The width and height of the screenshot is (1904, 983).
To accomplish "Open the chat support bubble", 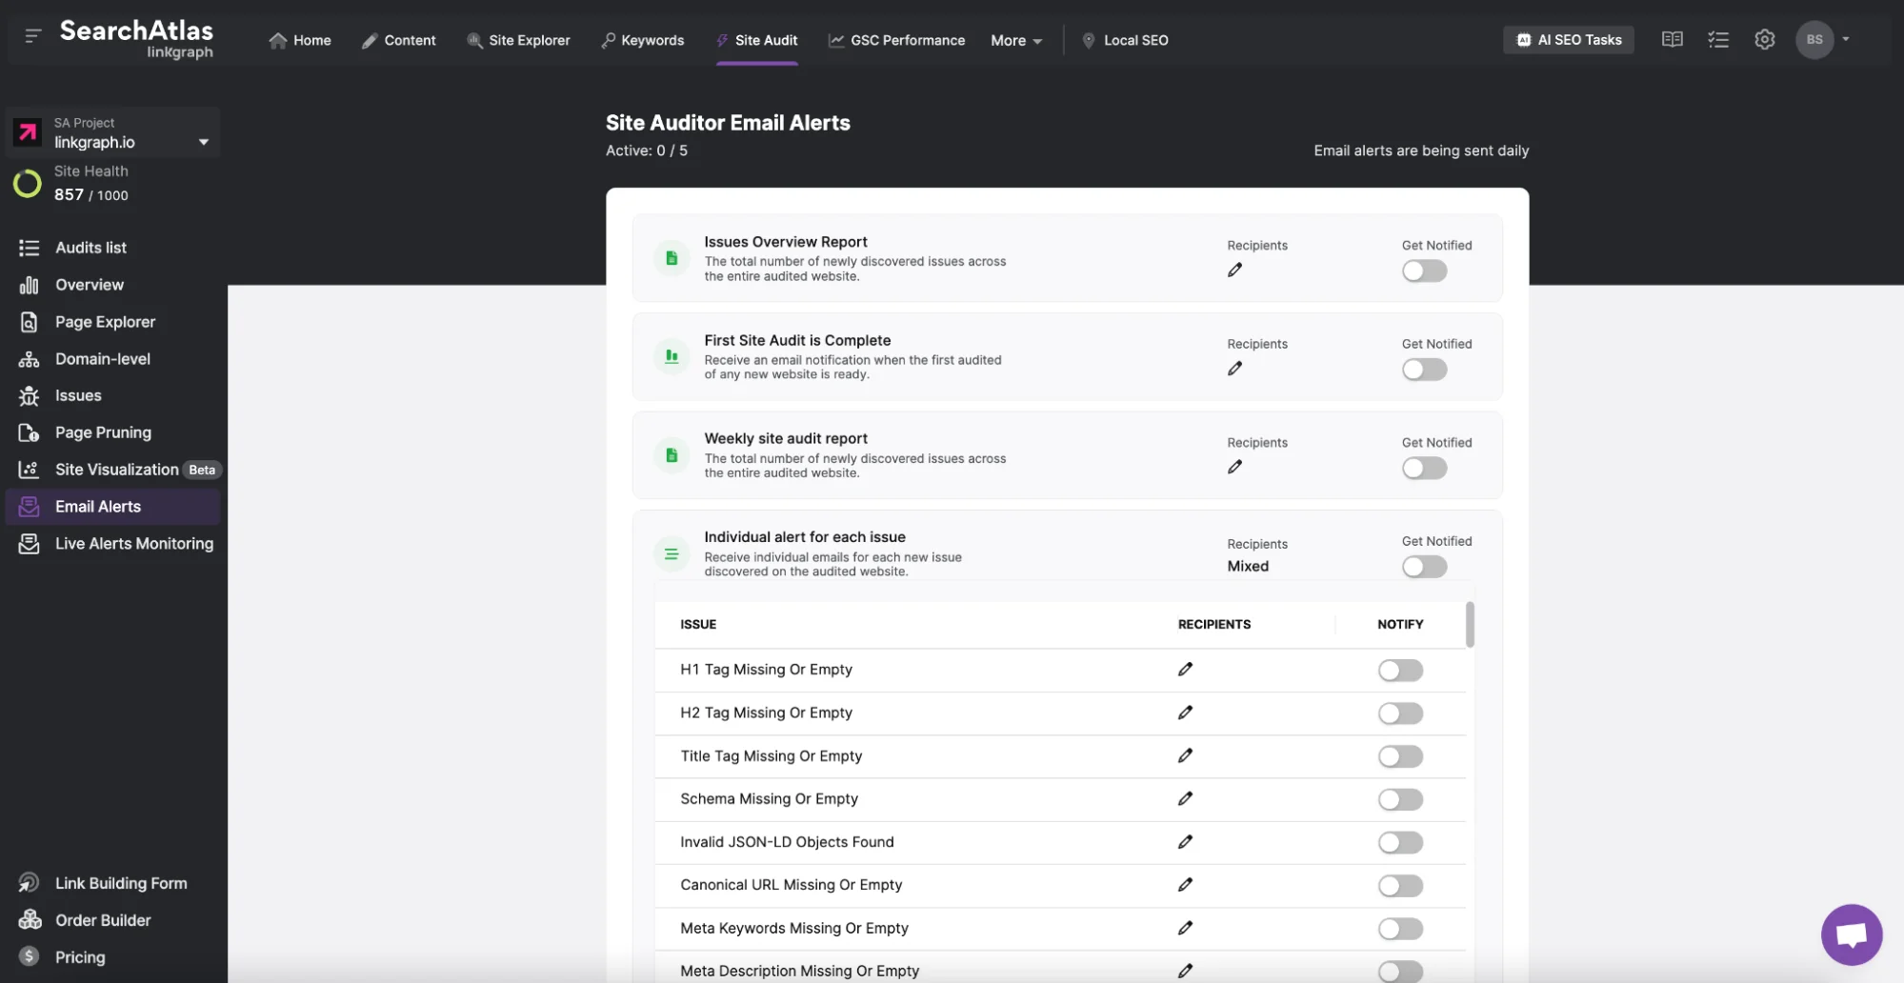I will point(1851,934).
